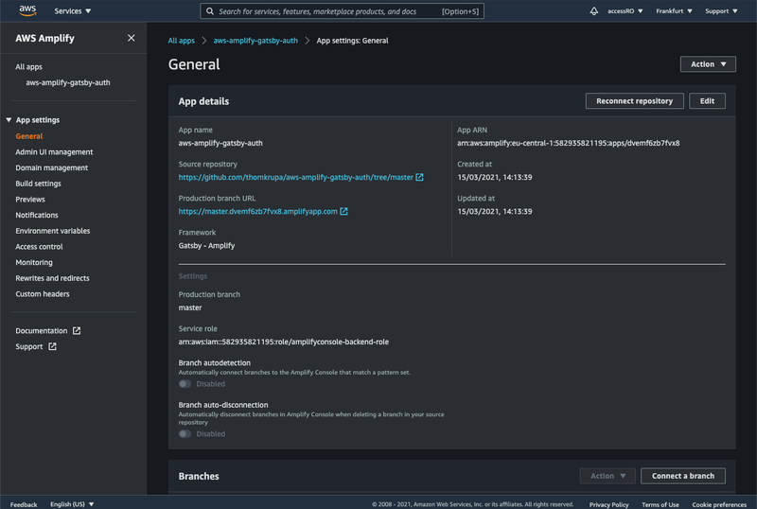Click All apps breadcrumb link
757x509 pixels.
181,41
